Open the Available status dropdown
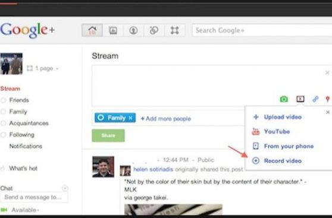332x218 pixels. (x=25, y=210)
